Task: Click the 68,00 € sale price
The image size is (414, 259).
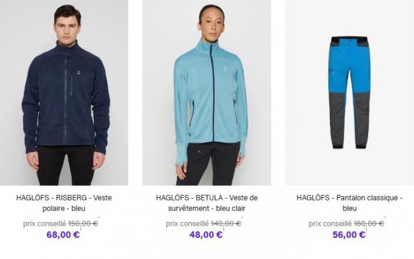Action: (63, 234)
